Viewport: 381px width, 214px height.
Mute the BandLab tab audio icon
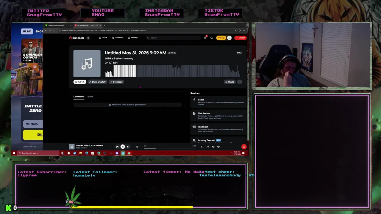(97, 25)
